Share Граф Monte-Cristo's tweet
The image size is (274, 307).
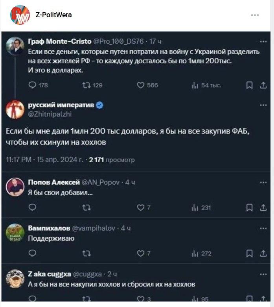click(263, 85)
